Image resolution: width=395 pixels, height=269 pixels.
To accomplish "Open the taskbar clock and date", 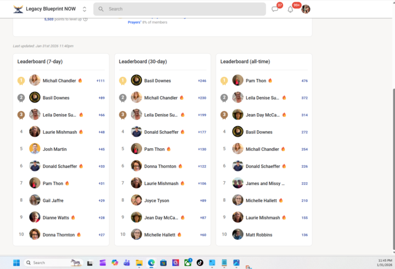I will [385, 263].
